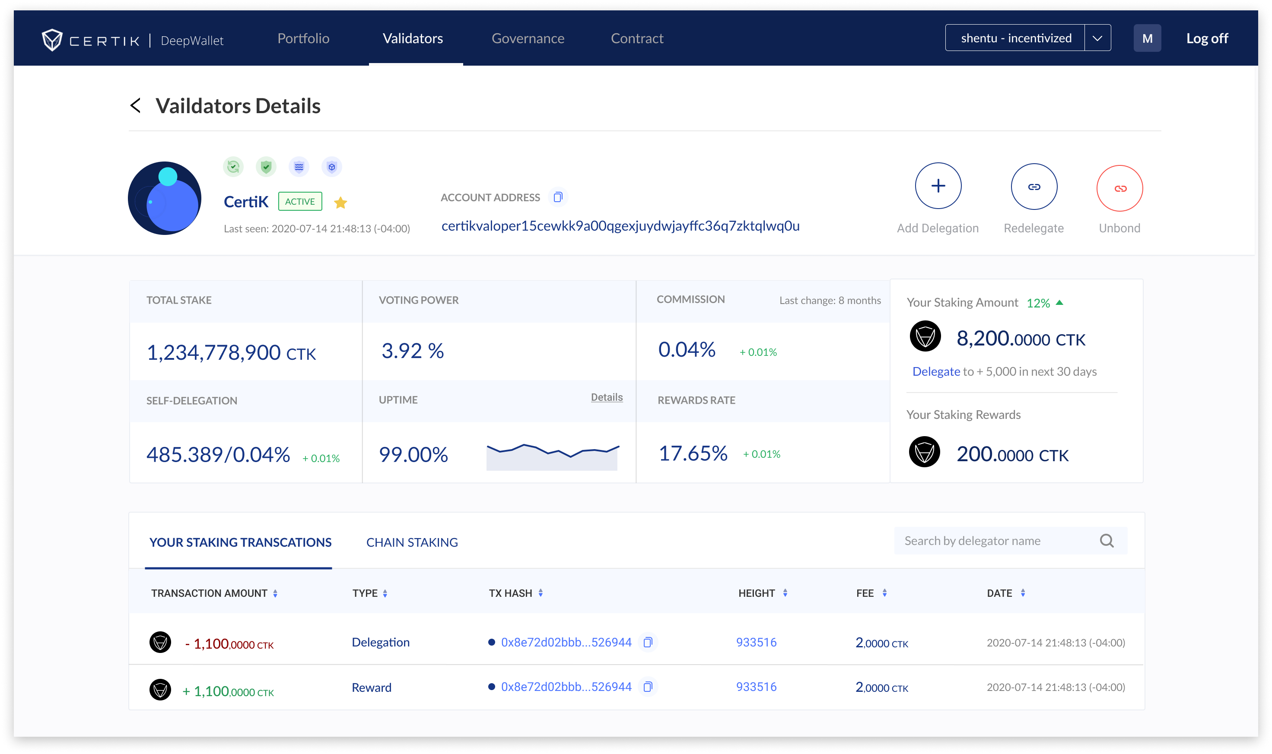Screen dimensions: 1272x754
Task: Copy the account address with copy icon
Action: 558,197
